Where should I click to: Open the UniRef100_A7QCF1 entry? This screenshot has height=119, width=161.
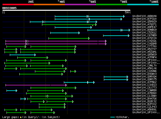point(144,24)
